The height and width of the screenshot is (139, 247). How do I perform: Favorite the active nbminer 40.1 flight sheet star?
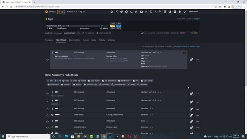[47, 60]
